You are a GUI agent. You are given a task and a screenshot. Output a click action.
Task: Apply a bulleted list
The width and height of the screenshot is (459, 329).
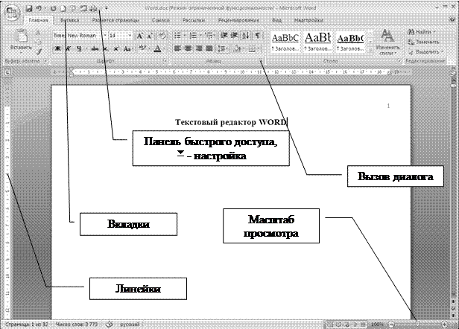[177, 36]
